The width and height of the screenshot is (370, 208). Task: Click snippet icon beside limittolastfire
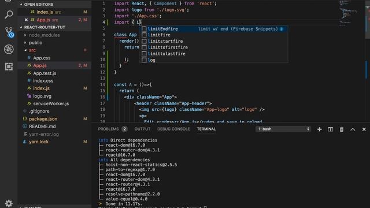[x=144, y=54]
